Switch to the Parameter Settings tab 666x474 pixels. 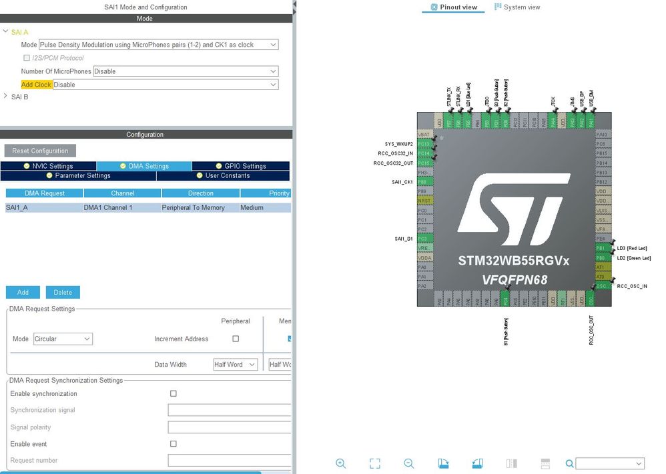coord(79,175)
